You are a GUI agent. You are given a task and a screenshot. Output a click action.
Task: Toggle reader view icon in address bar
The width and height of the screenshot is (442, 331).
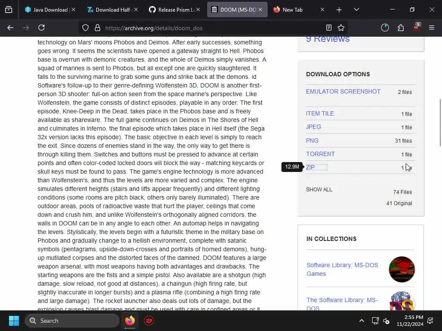point(328,28)
